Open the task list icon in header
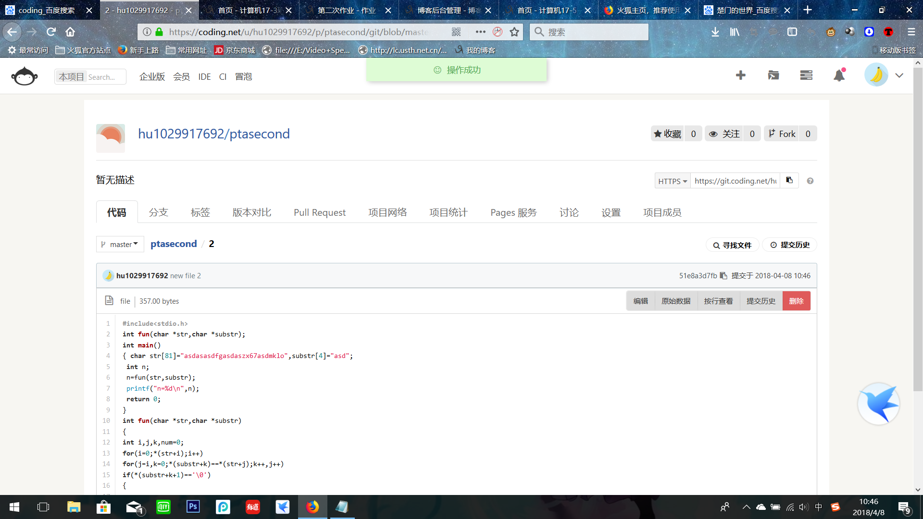 [x=806, y=75]
